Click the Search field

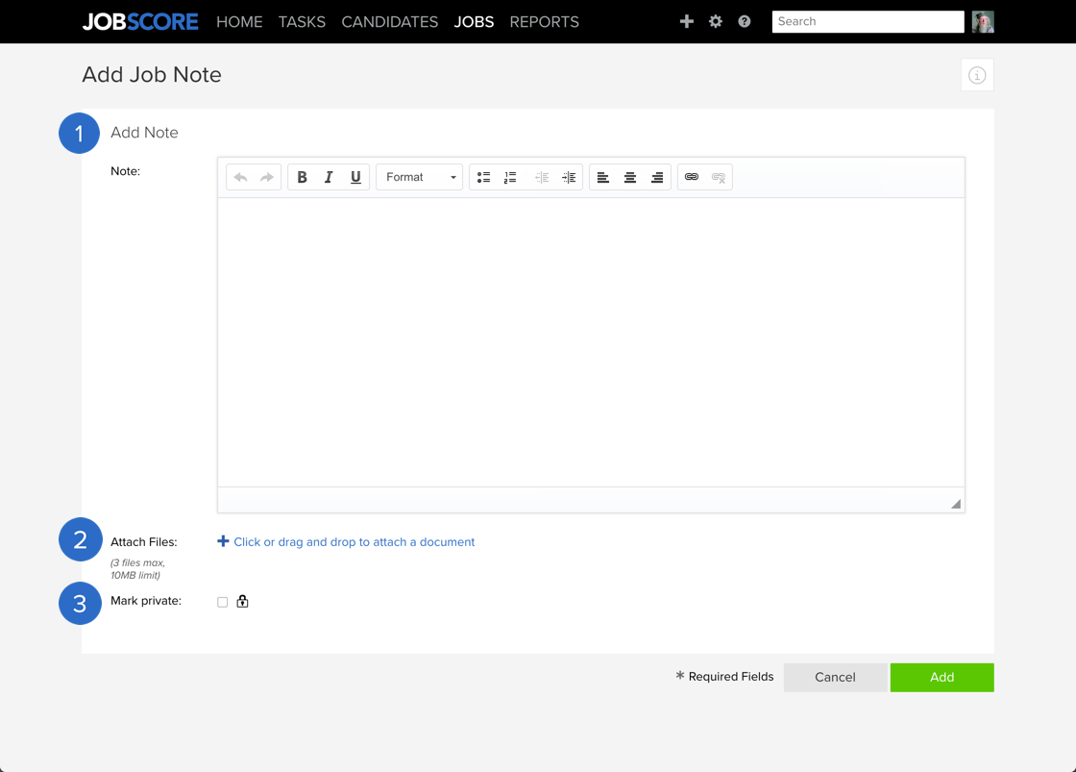(x=868, y=22)
